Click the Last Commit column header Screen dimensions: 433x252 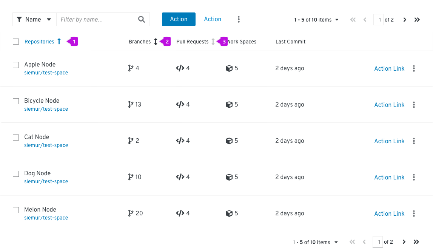291,42
